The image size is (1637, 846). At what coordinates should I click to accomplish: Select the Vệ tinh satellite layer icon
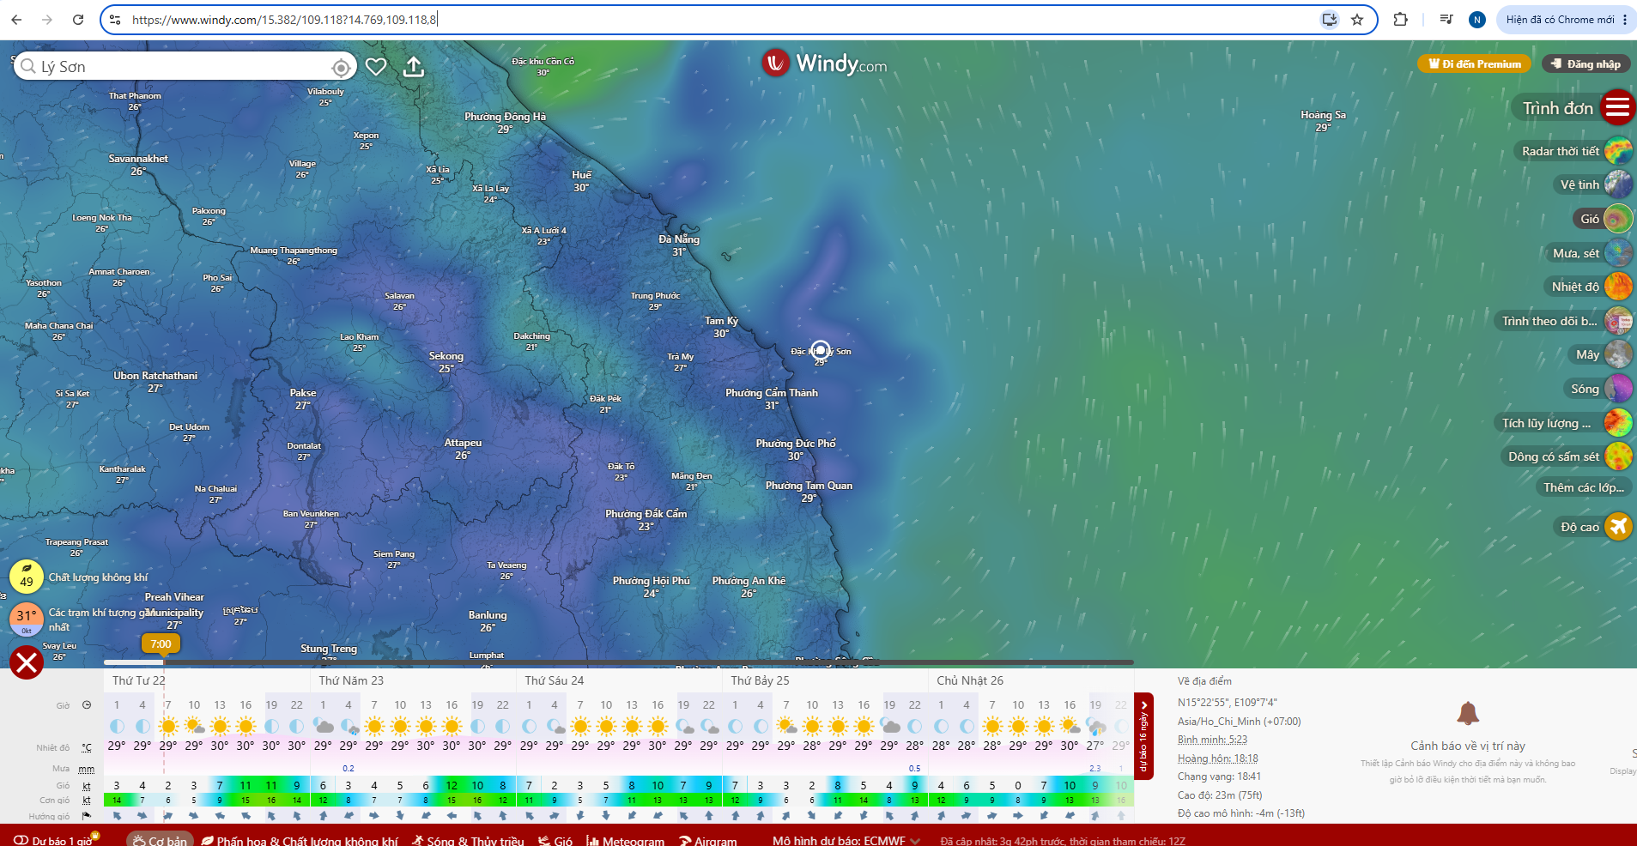click(x=1618, y=184)
